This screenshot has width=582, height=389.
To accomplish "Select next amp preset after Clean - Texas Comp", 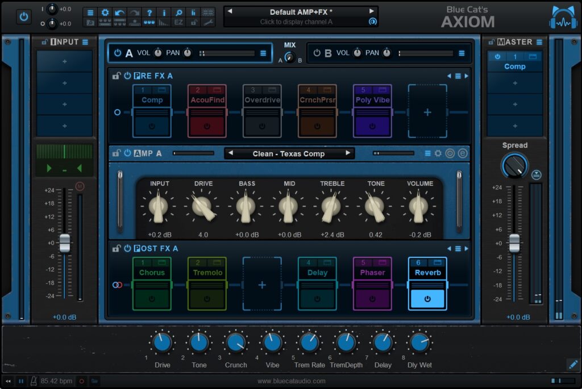I will pos(348,153).
